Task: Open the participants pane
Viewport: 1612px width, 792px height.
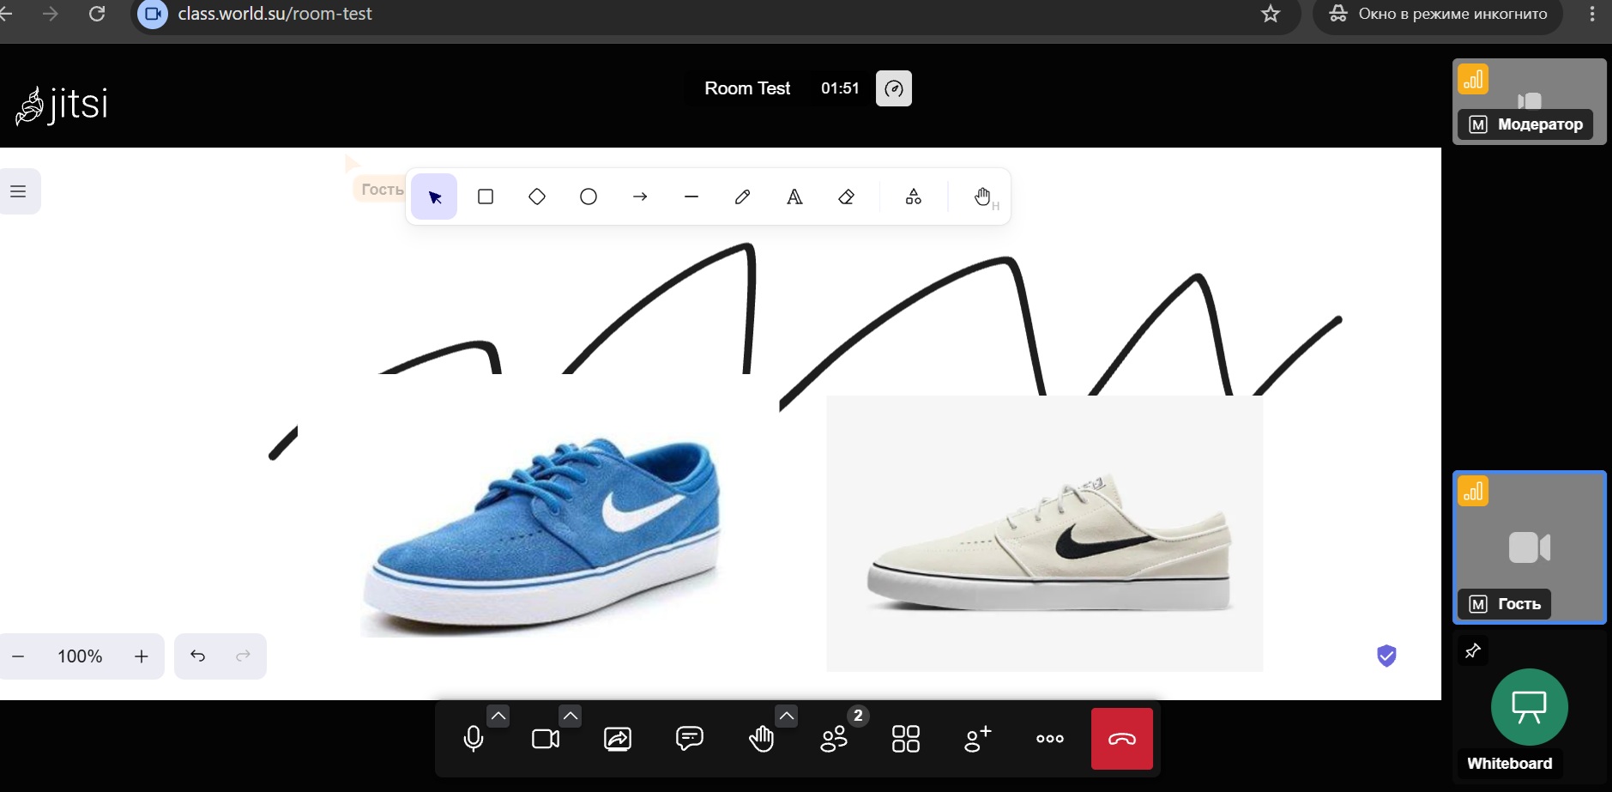Action: (x=834, y=739)
